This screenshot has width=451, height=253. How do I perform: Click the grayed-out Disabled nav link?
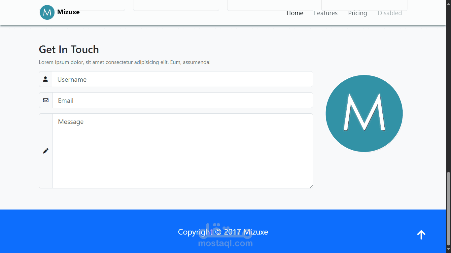tap(390, 13)
